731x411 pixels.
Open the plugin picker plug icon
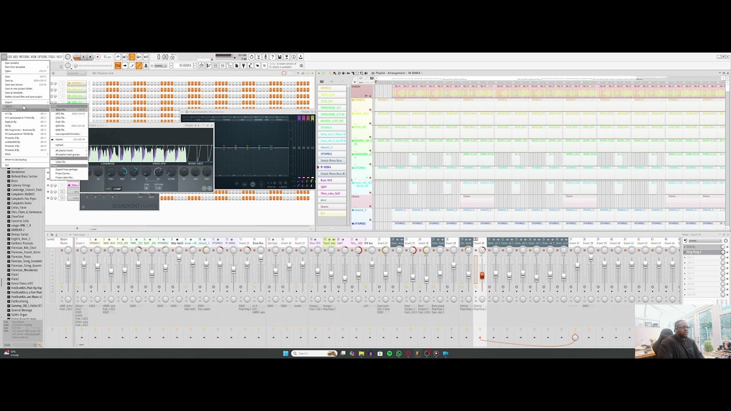[x=244, y=66]
